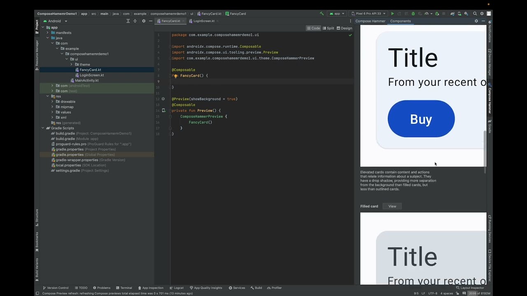Switch to the LoginScreen.kt editor tab
The width and height of the screenshot is (527, 296).
204,21
